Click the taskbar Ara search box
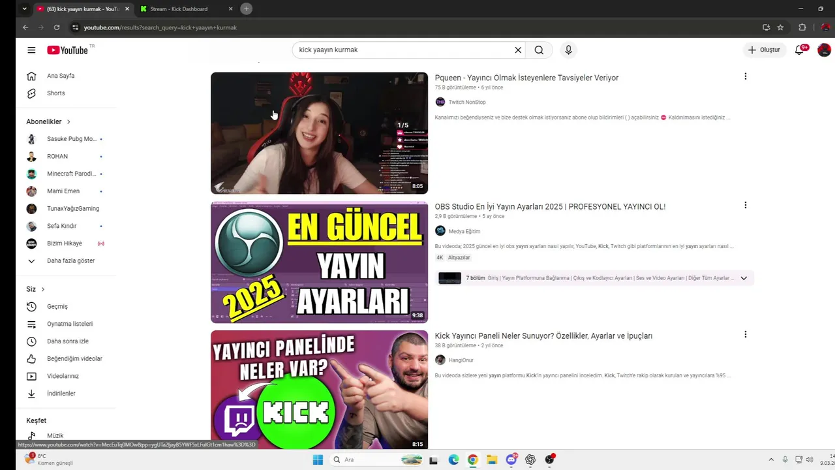The width and height of the screenshot is (835, 470). coord(377,460)
